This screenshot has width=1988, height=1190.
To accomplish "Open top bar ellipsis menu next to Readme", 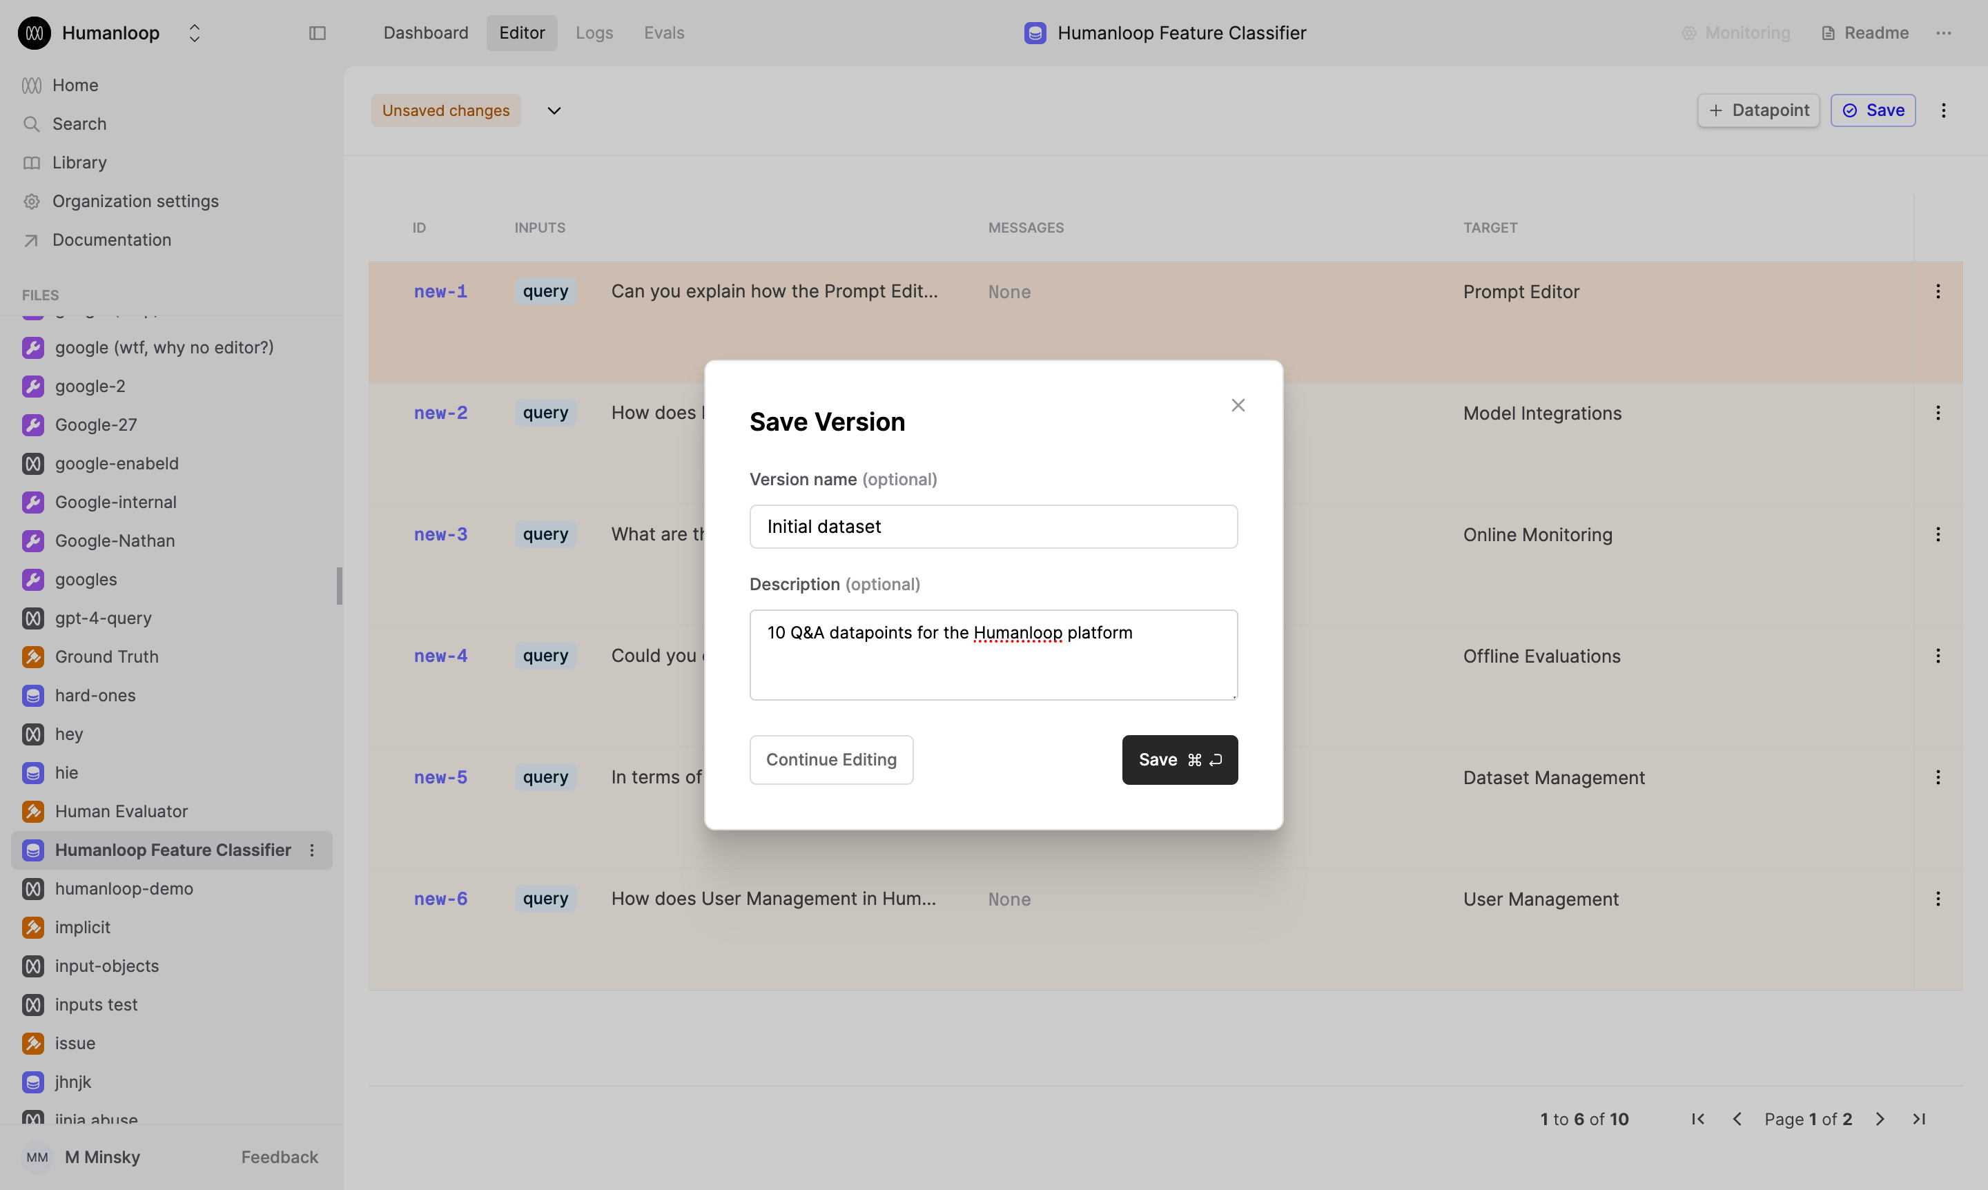I will [x=1944, y=33].
